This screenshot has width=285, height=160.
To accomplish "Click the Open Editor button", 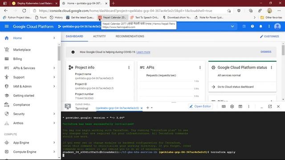I will pos(200,106).
